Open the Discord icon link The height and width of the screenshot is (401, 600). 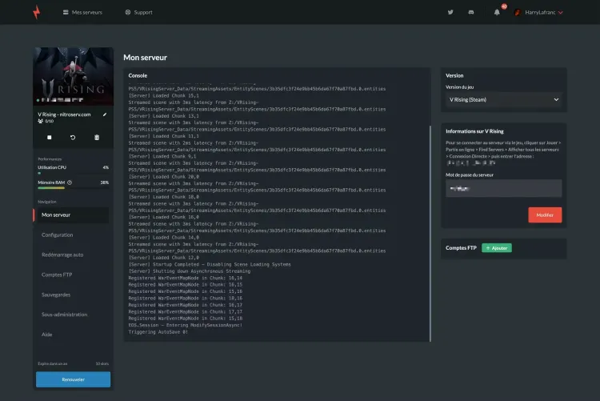471,12
